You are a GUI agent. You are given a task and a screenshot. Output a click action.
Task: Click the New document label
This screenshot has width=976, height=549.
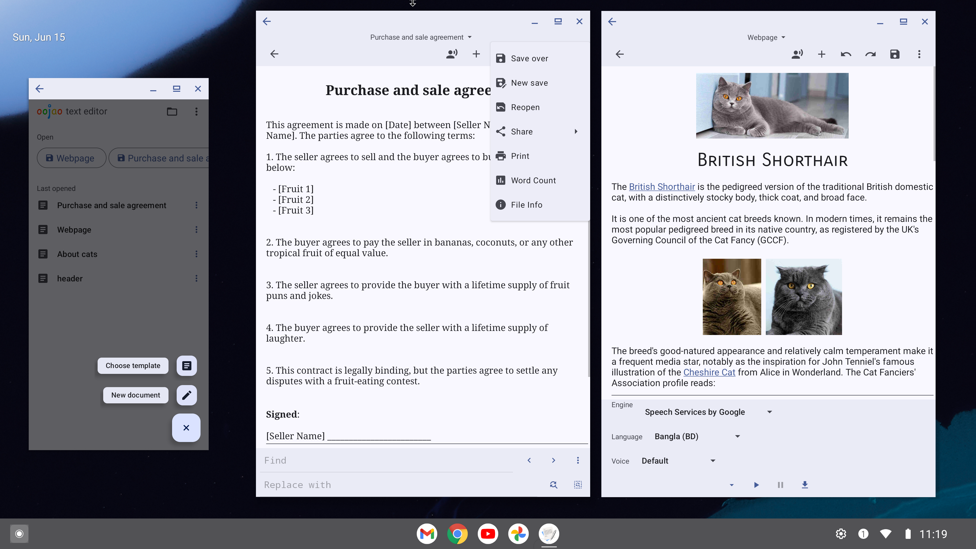click(136, 395)
